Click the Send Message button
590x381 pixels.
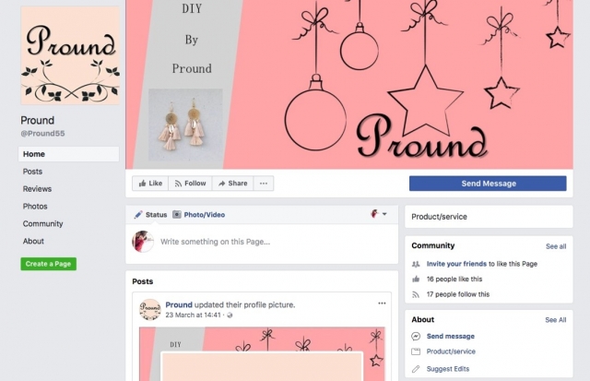pos(488,184)
